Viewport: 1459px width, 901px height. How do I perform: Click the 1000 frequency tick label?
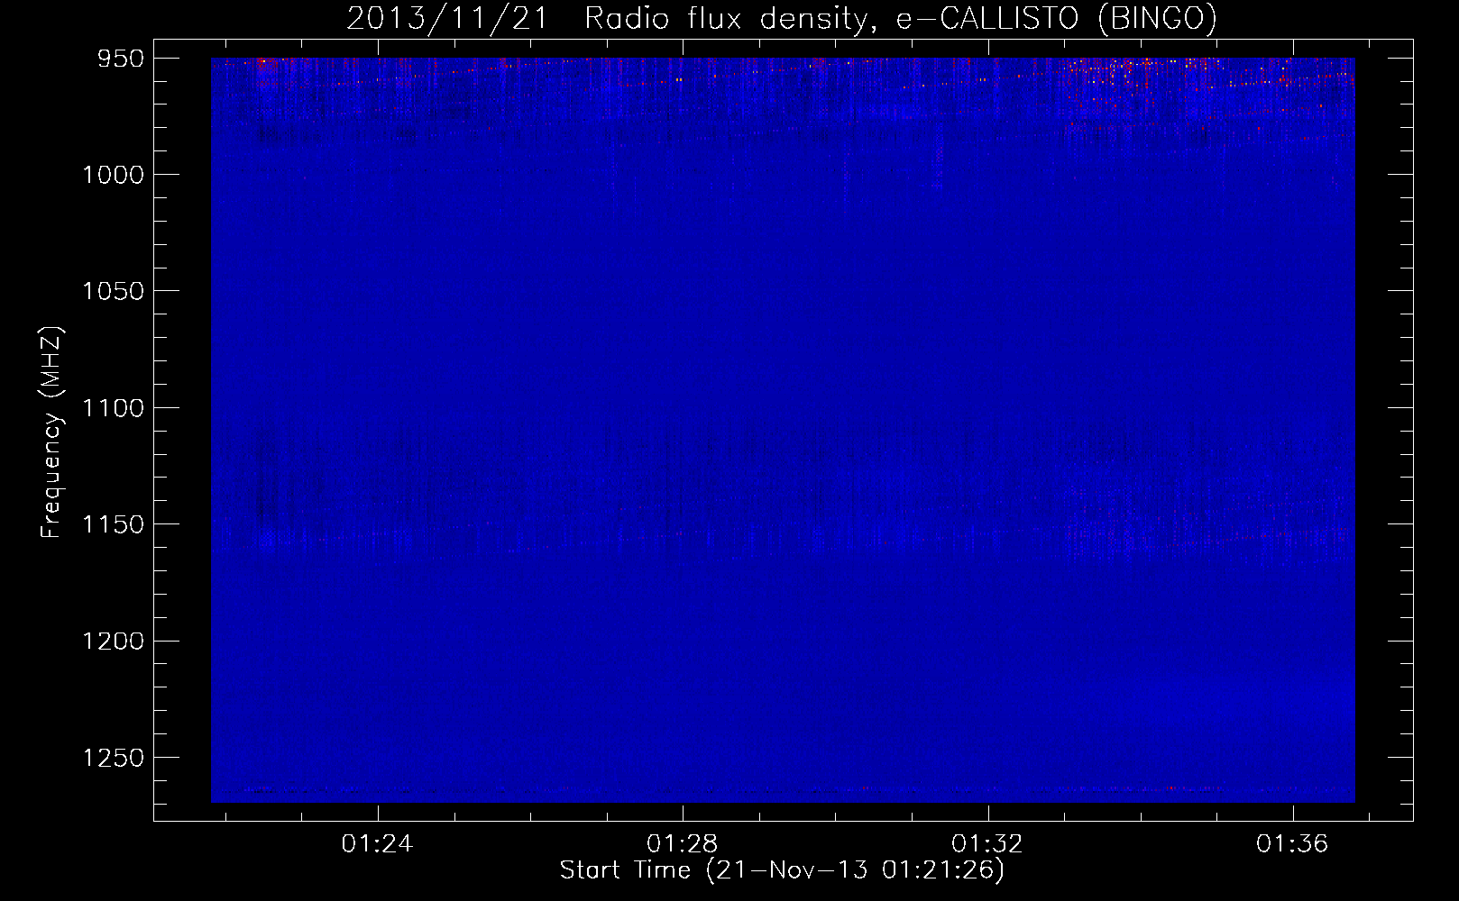tap(113, 175)
